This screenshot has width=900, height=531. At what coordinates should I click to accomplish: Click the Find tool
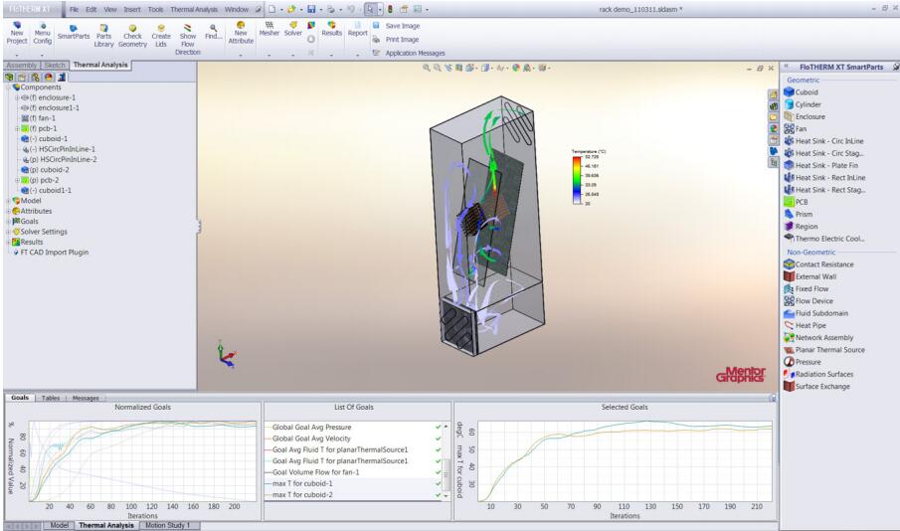[213, 32]
